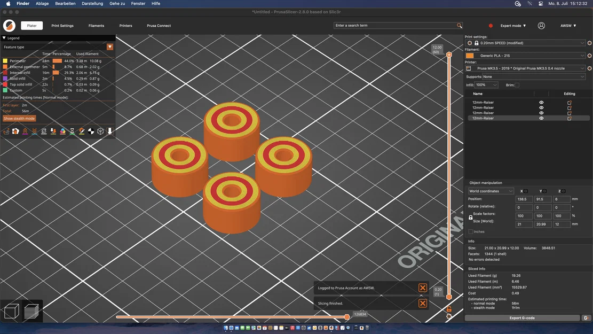Dismiss the Prusa Account login notification
The image size is (593, 334).
[x=423, y=288]
